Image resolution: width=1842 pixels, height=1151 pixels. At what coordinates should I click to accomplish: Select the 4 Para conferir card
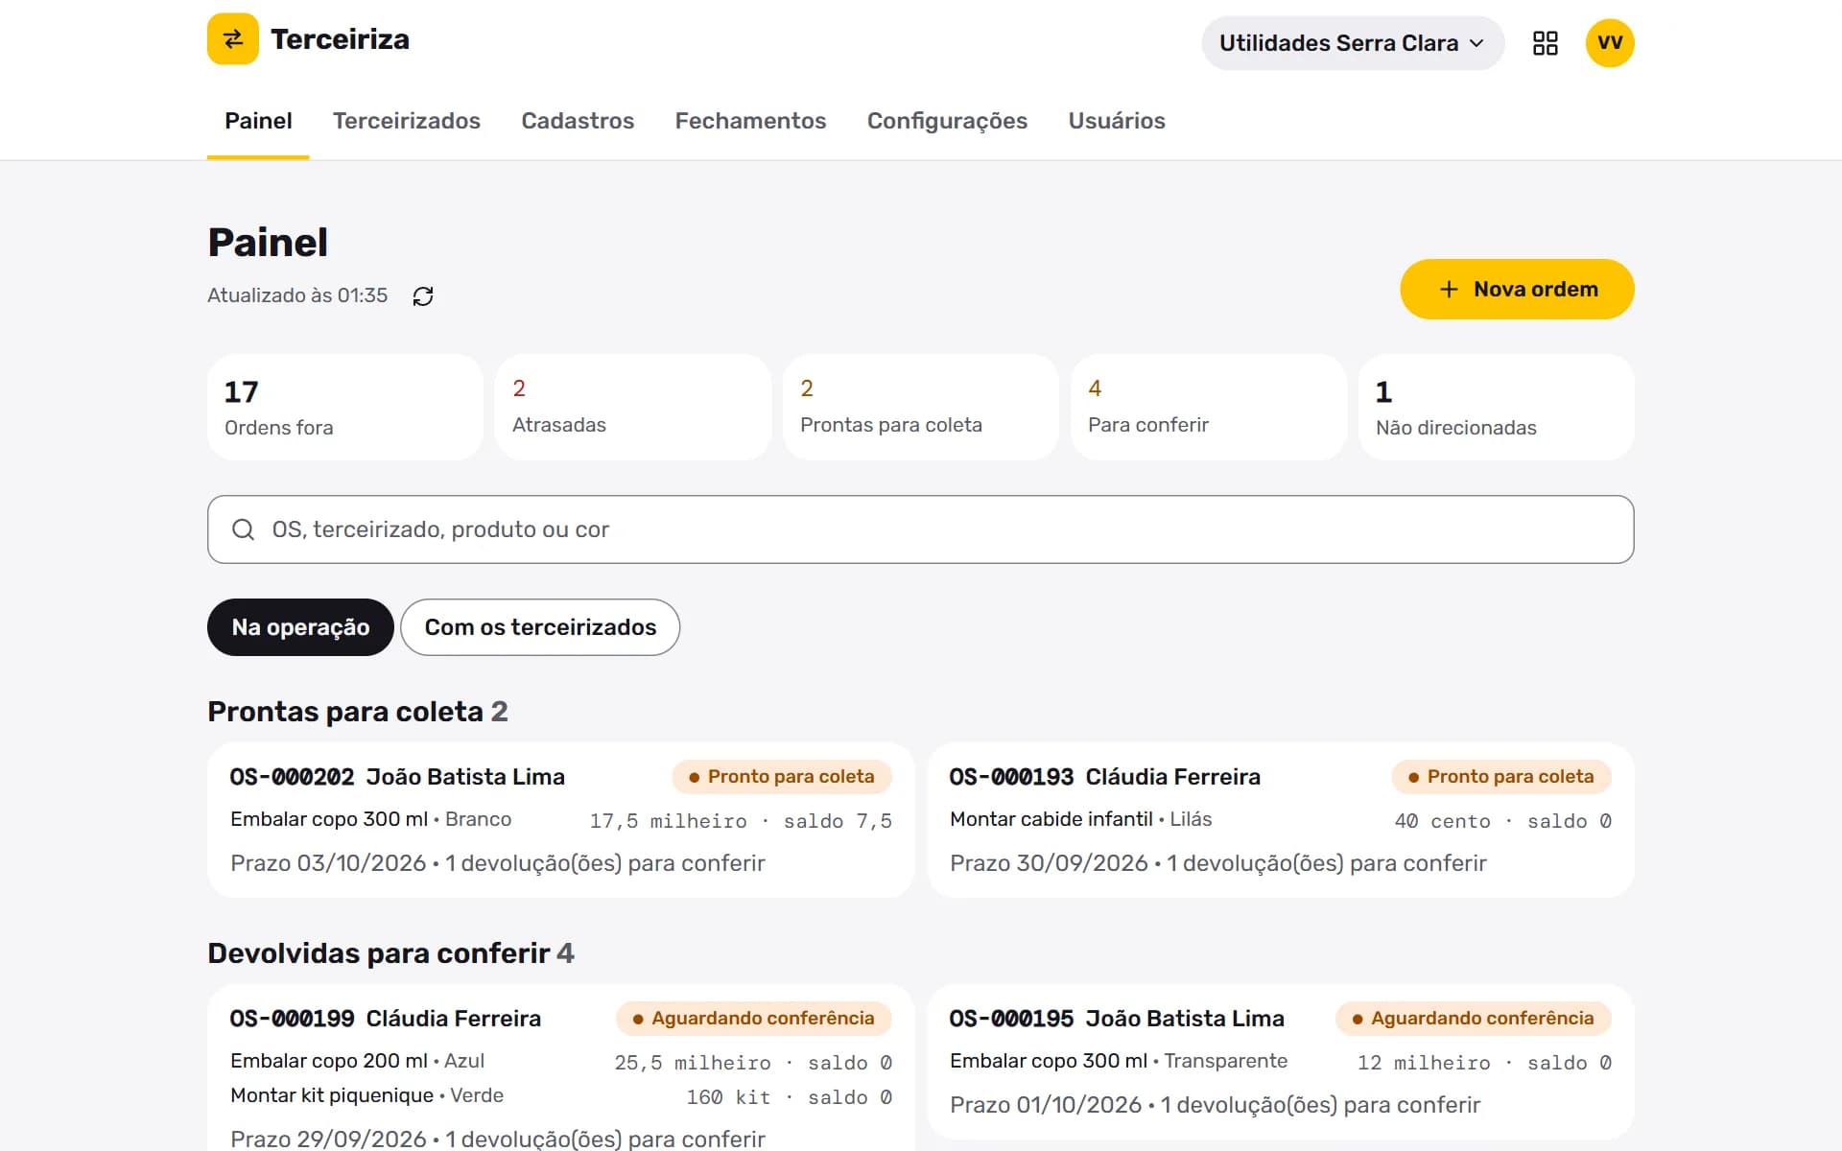point(1209,408)
